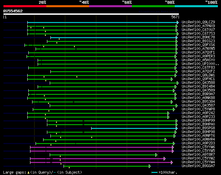The height and width of the screenshot is (175, 221).
Task: Click the UniRef100_Q9LCZ9 hit label
Action: click(x=198, y=22)
